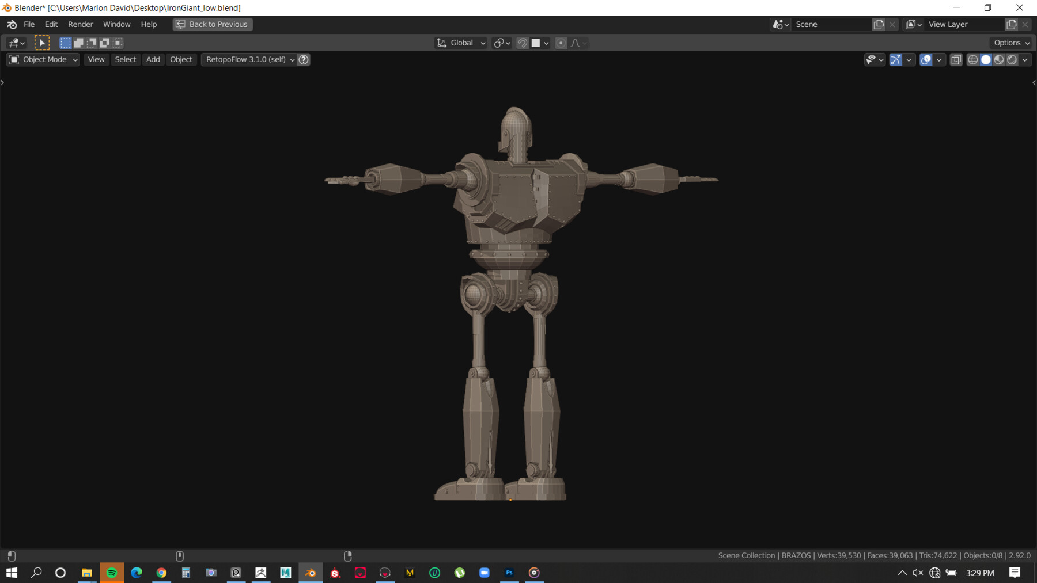
Task: Click the RetopoFlow help question mark icon
Action: (304, 60)
